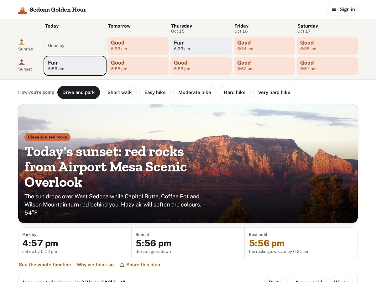Open See the whole timeline link
Viewport: 376px width, 282px height.
45,265
